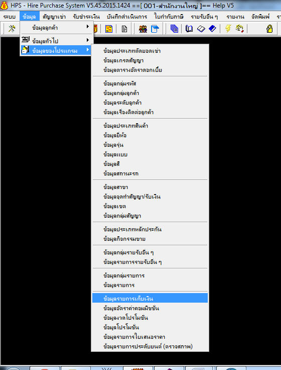Open the รายงาน menu
Screen dimensions: 281x370
(235, 17)
